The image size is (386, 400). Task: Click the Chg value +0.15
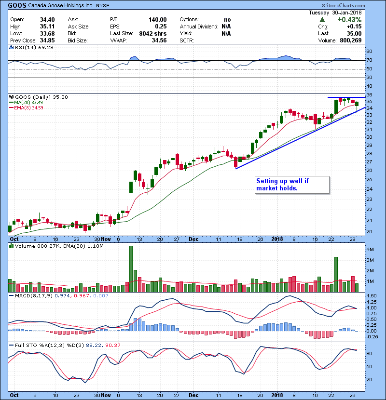[x=354, y=27]
